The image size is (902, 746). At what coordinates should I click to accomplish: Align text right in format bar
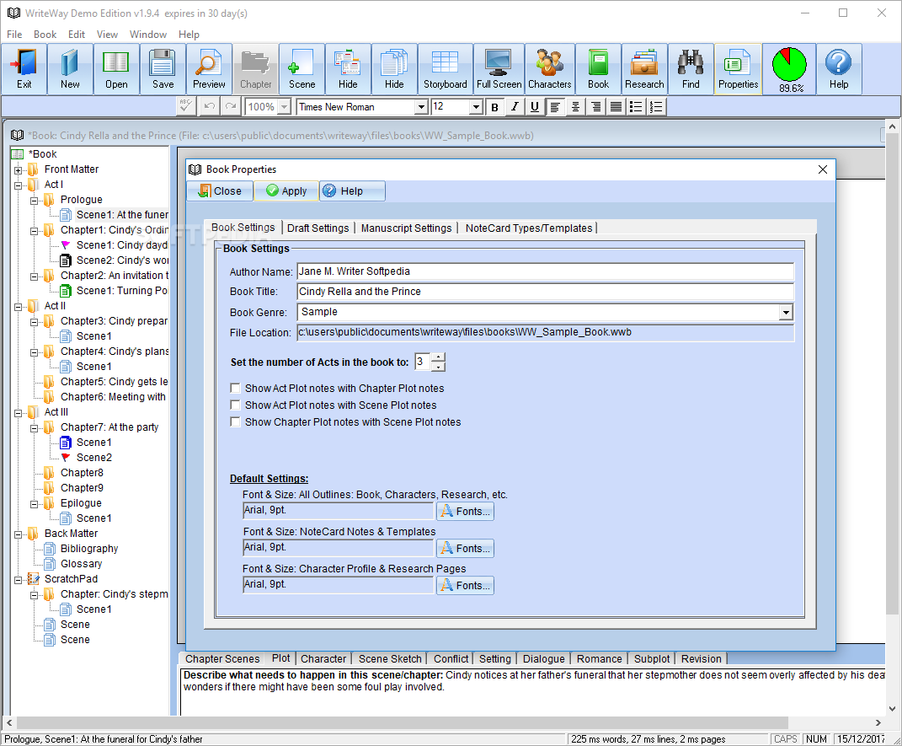[x=596, y=107]
